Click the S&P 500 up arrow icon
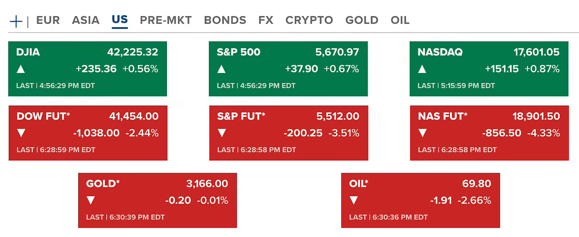The image size is (579, 237). pos(221,69)
